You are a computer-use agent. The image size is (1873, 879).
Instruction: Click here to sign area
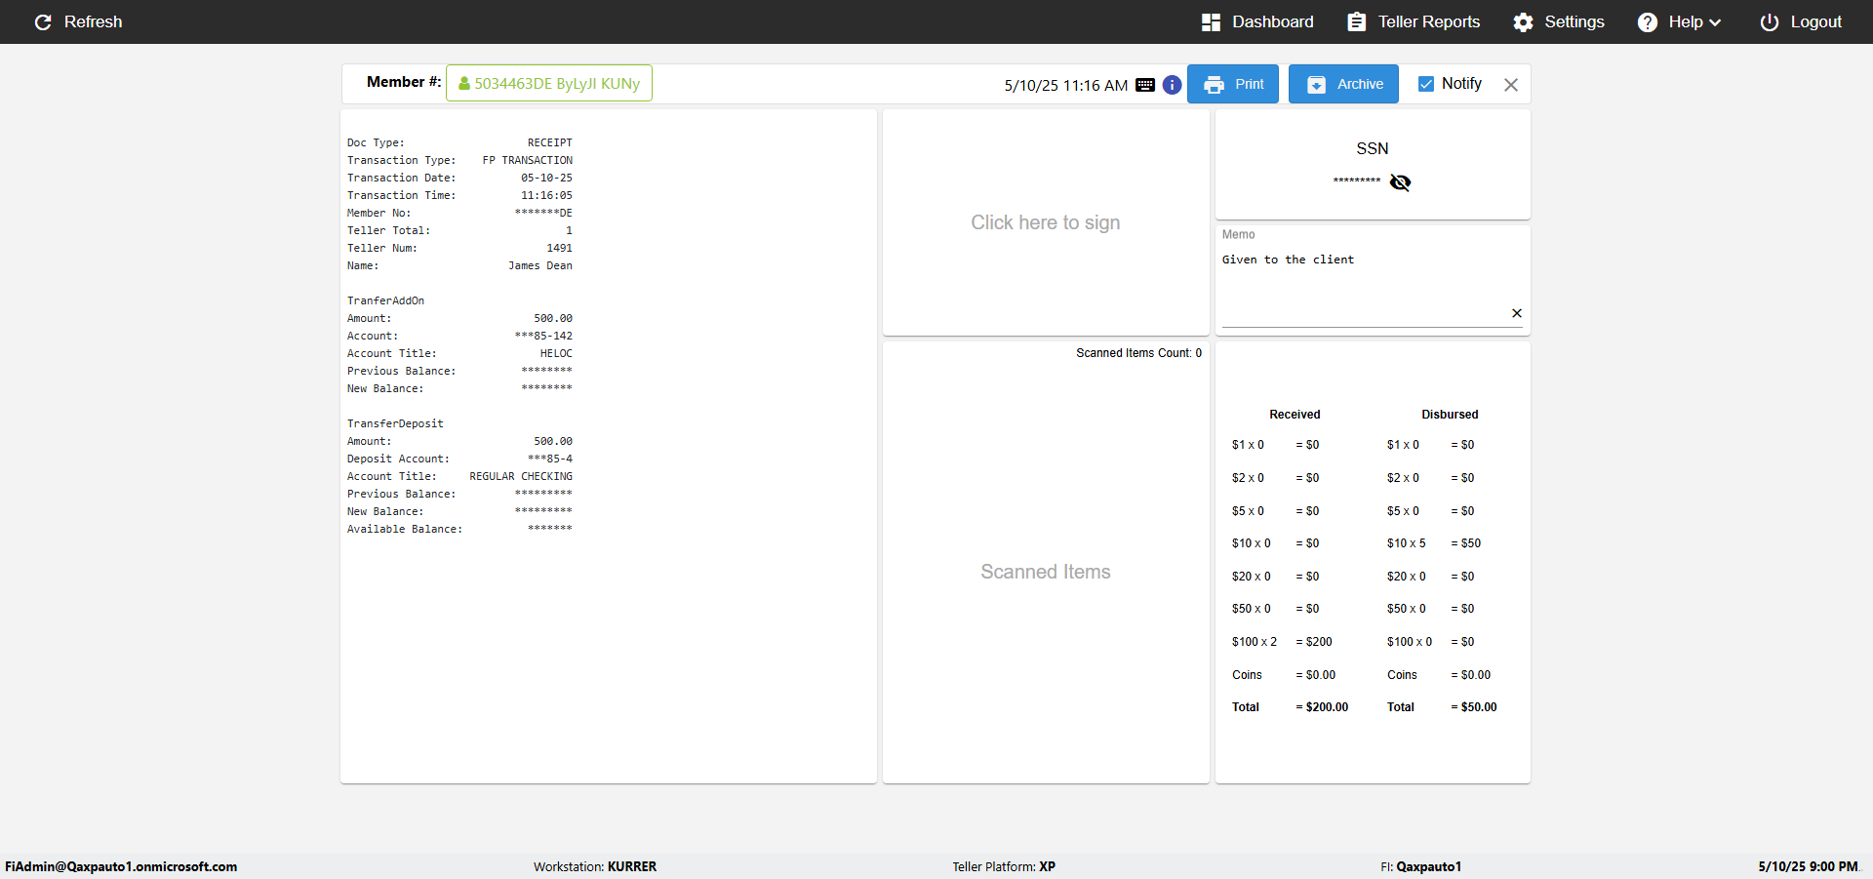coord(1046,222)
